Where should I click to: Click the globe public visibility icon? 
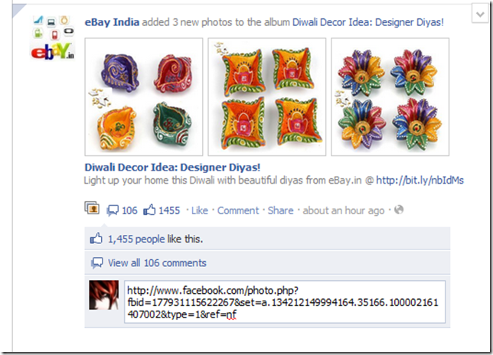[399, 210]
